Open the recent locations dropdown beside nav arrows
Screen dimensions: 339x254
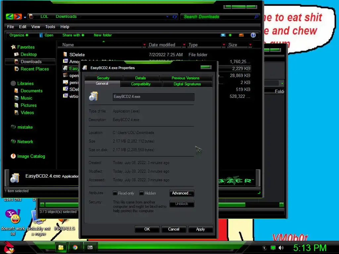click(x=25, y=17)
